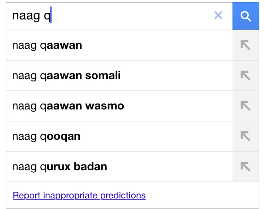265x209 pixels.
Task: Select the 'naag qaawan' suggestion
Action: click(x=119, y=45)
